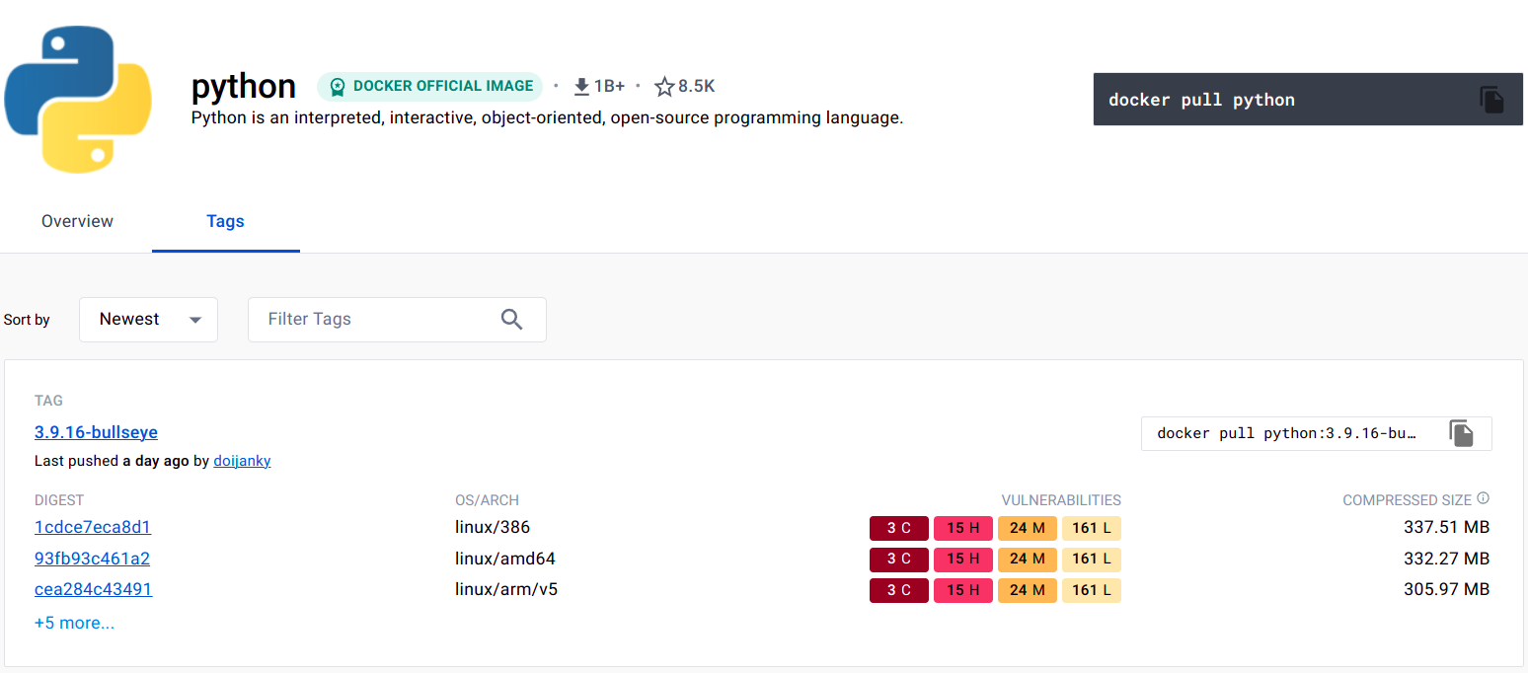Click the magnifier icon in Filter Tags
This screenshot has width=1528, height=673.
click(511, 319)
